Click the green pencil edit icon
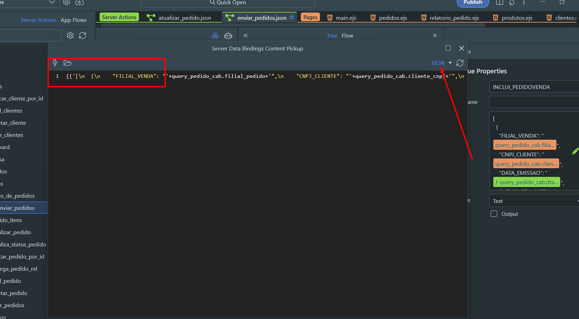Viewport: 579px width, 319px height. [575, 151]
